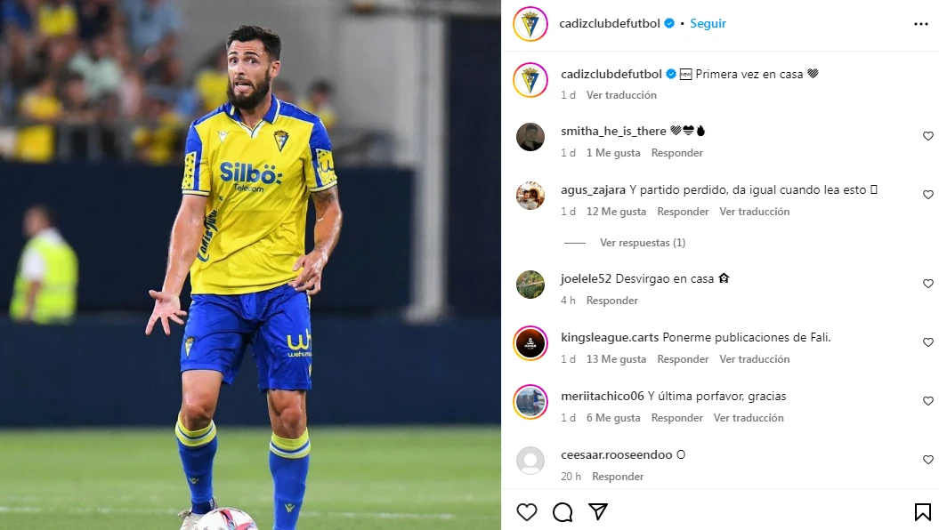
Task: Open meriitachico06 profile avatar
Action: pos(530,402)
